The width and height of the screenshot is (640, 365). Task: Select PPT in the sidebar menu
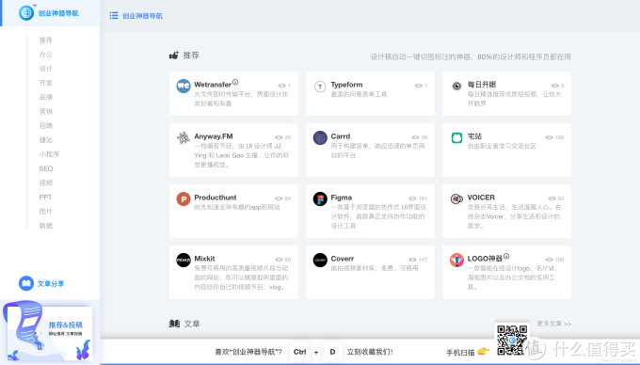click(x=45, y=197)
